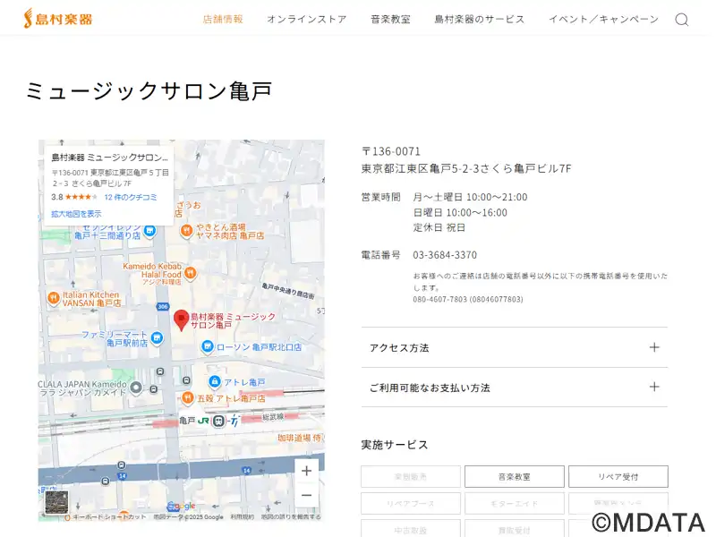Open イベント／キャンペーン menu
This screenshot has width=716, height=537.
pyautogui.click(x=603, y=19)
